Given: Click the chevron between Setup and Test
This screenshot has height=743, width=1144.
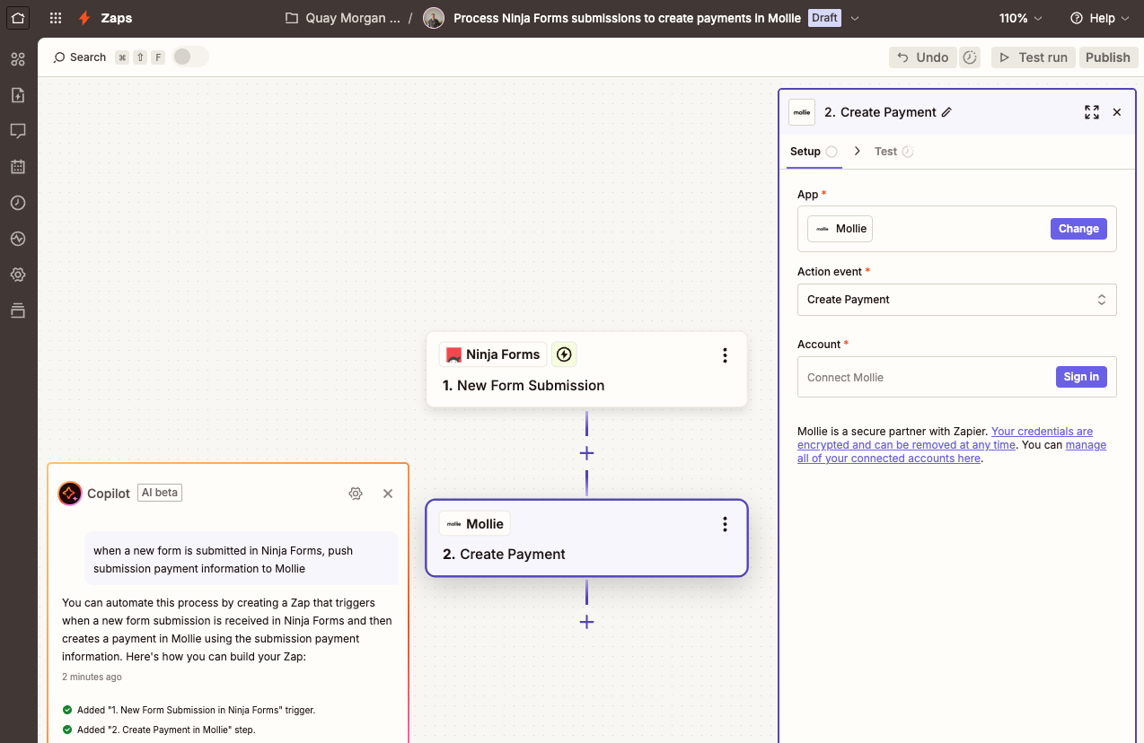Looking at the screenshot, I should (x=858, y=151).
